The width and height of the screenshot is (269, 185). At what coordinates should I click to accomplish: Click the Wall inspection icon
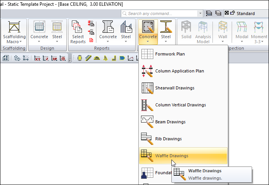pyautogui.click(x=223, y=27)
